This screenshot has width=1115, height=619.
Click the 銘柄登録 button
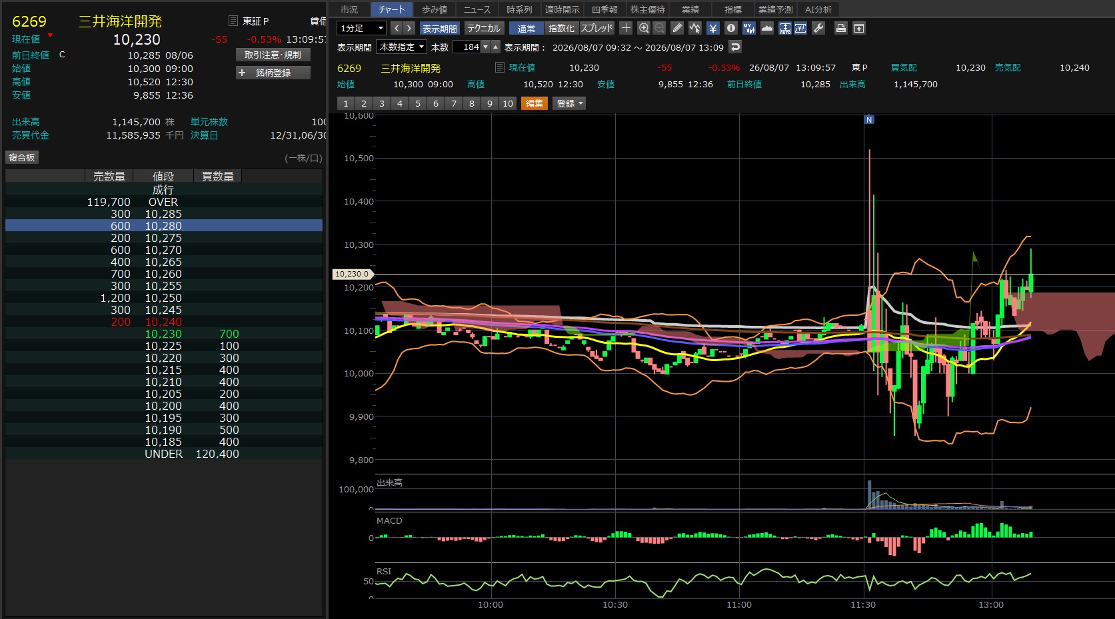(273, 73)
